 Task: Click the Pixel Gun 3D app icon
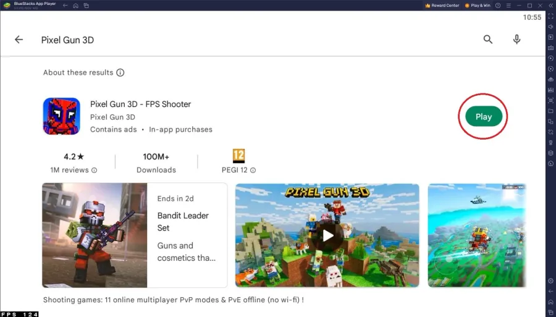click(61, 116)
